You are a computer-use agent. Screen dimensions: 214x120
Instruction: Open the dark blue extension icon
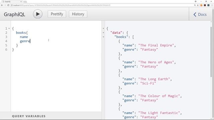coord(208,5)
